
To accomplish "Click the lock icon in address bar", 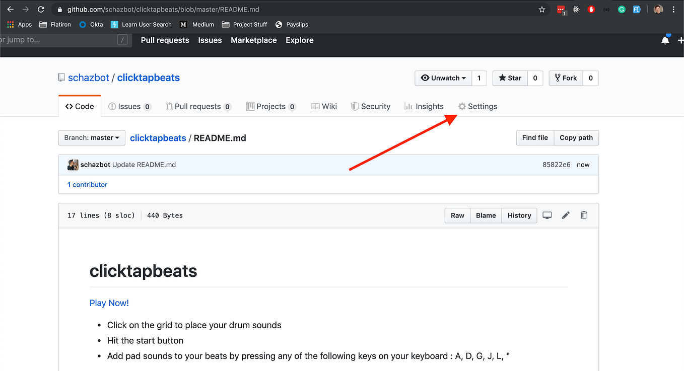I will pyautogui.click(x=60, y=9).
